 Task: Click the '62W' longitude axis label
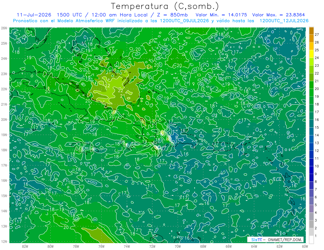point(279,246)
